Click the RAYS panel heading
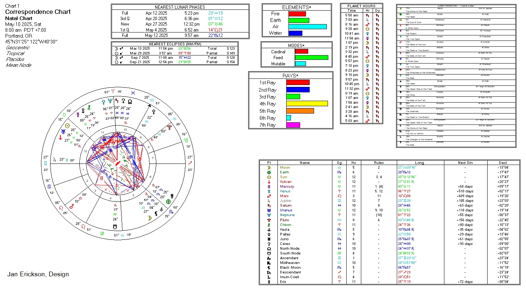The width and height of the screenshot is (526, 288). pyautogui.click(x=291, y=76)
